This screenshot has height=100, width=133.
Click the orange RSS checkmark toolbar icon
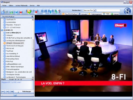(29, 11)
